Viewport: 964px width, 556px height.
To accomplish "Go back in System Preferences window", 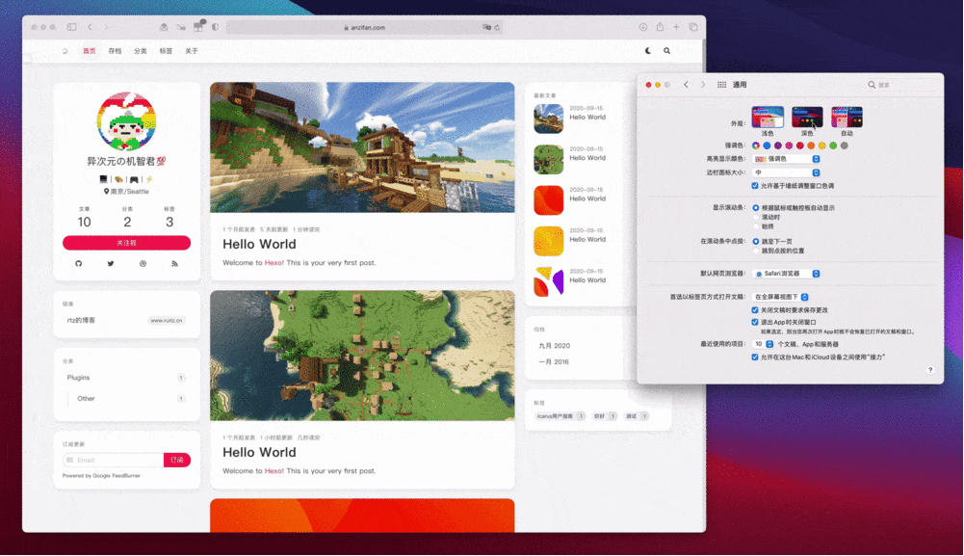I will (x=686, y=84).
